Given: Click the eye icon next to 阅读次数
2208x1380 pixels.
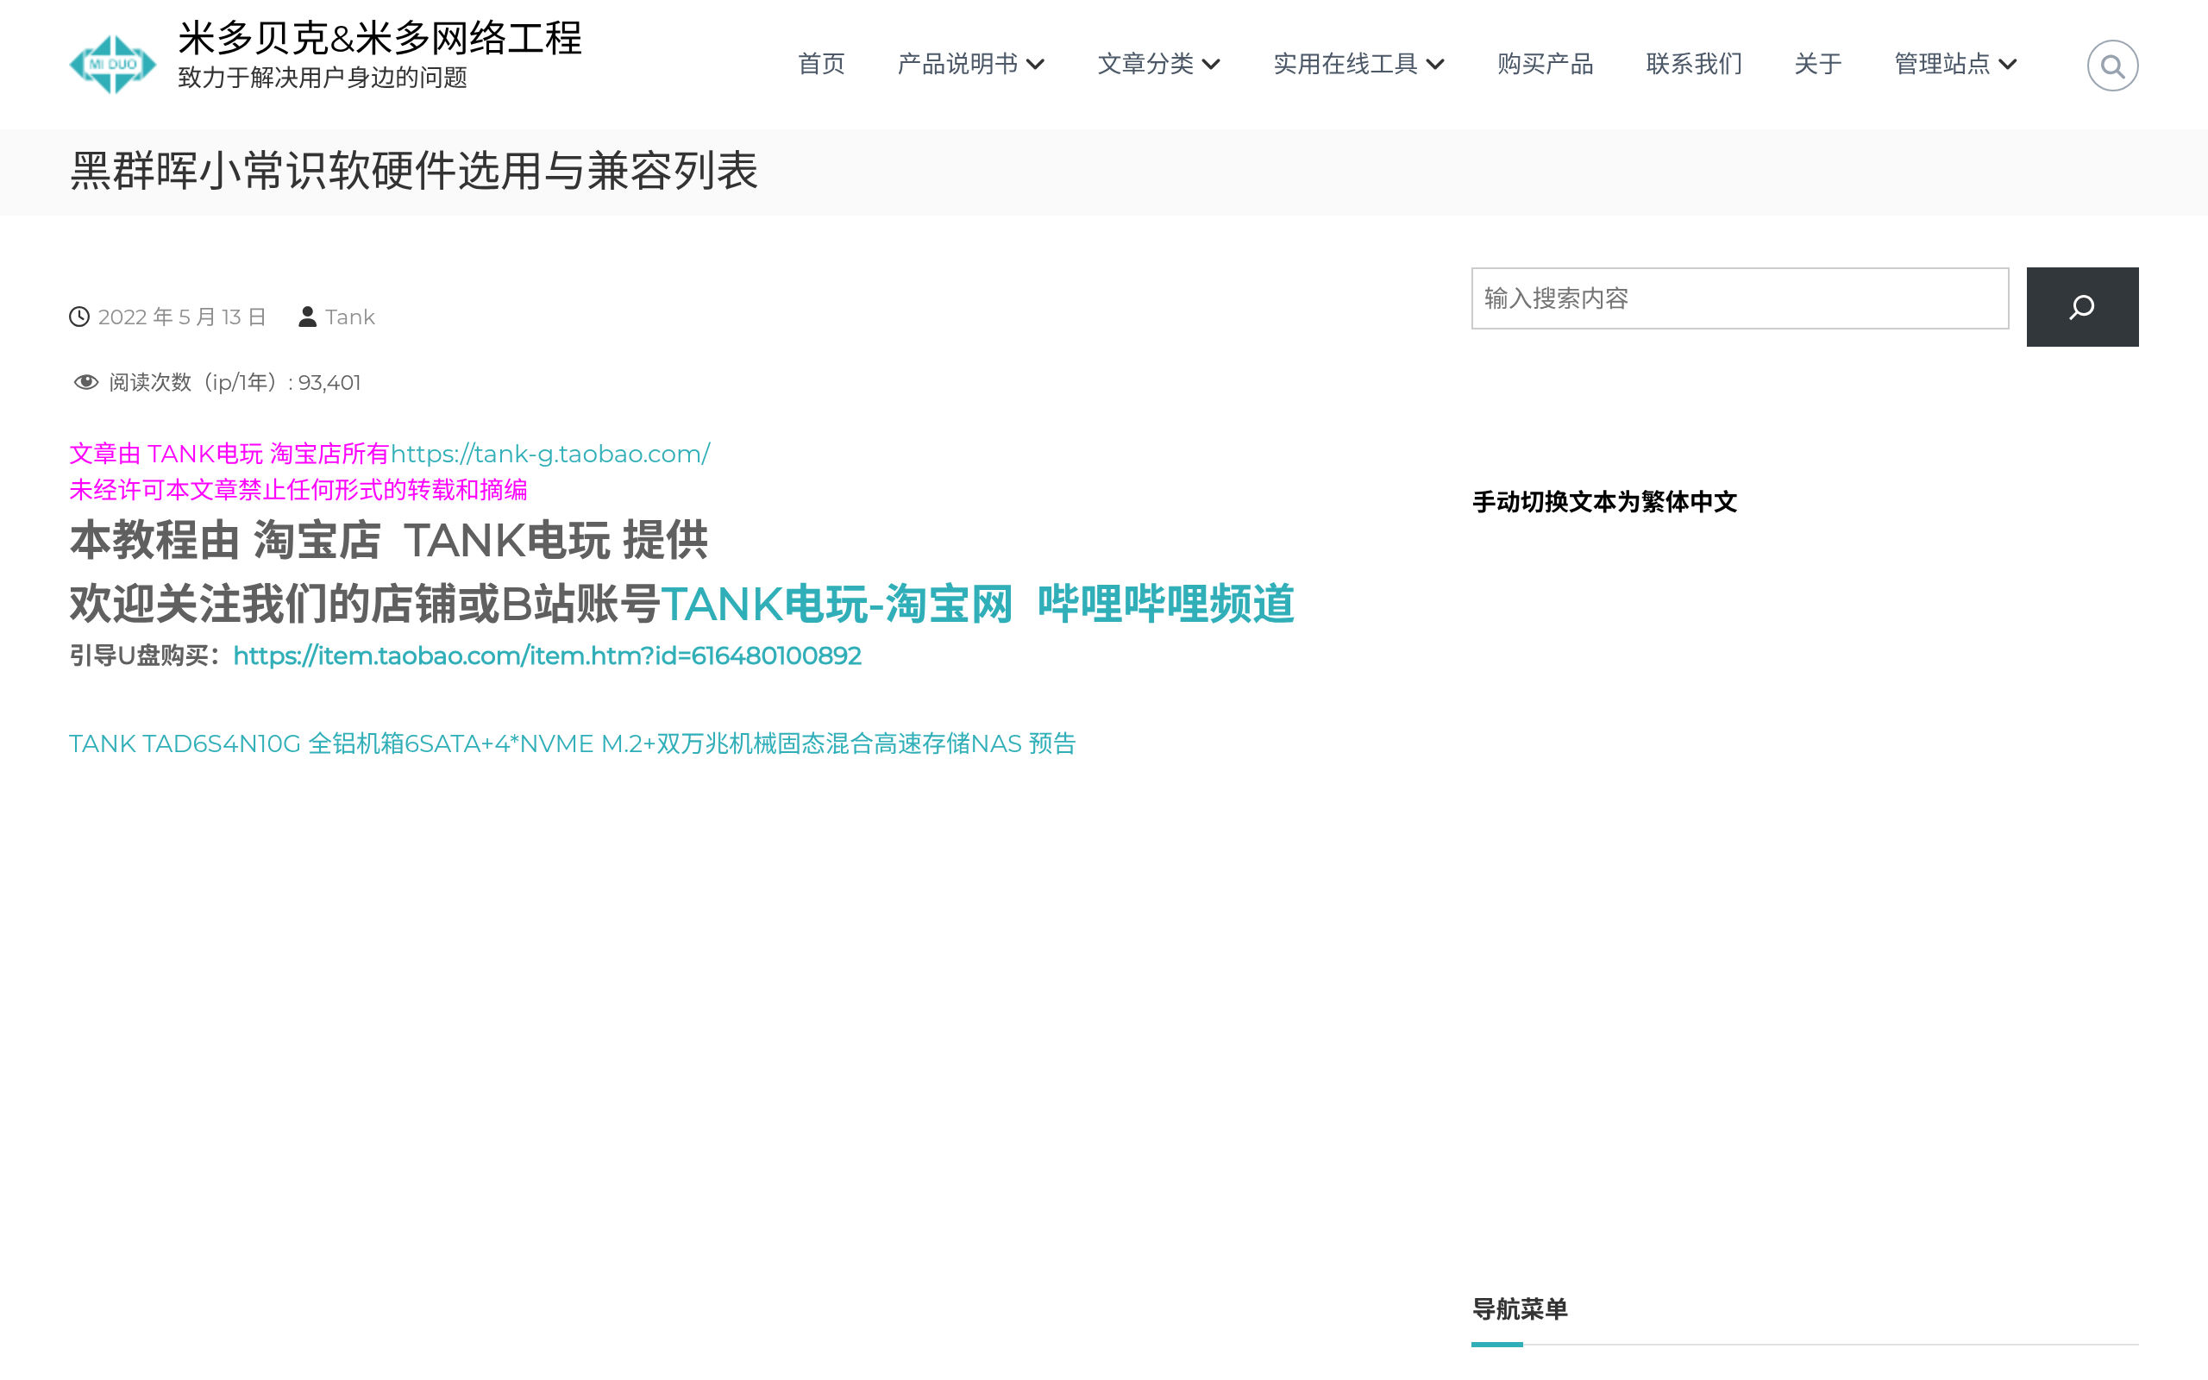Looking at the screenshot, I should [85, 382].
